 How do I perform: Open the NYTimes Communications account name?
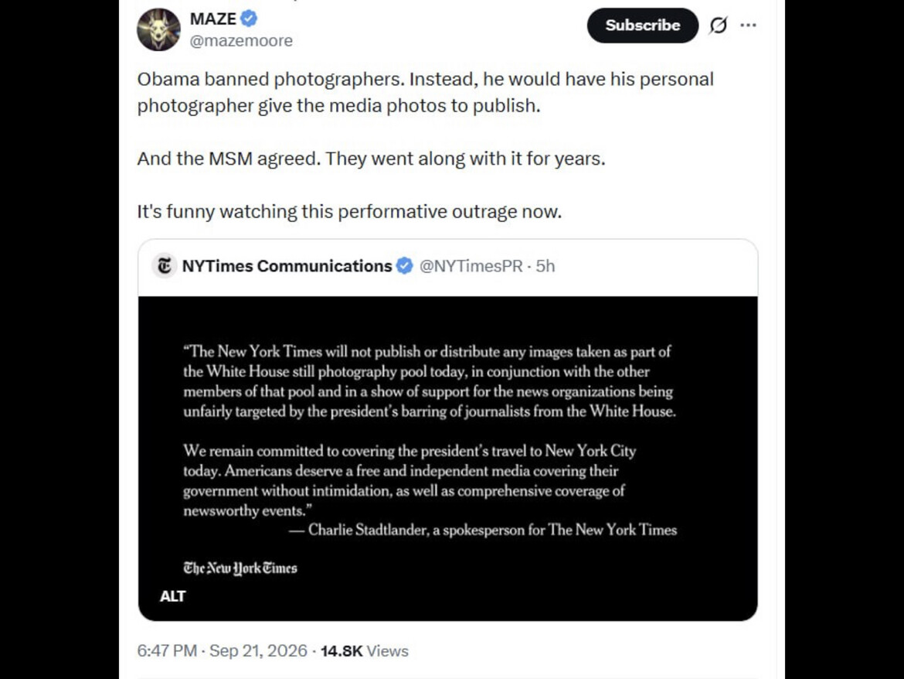[x=287, y=266]
